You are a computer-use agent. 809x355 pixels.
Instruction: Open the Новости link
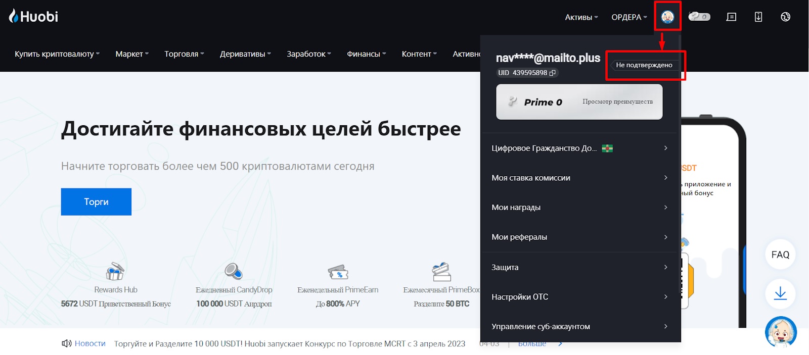pos(90,343)
